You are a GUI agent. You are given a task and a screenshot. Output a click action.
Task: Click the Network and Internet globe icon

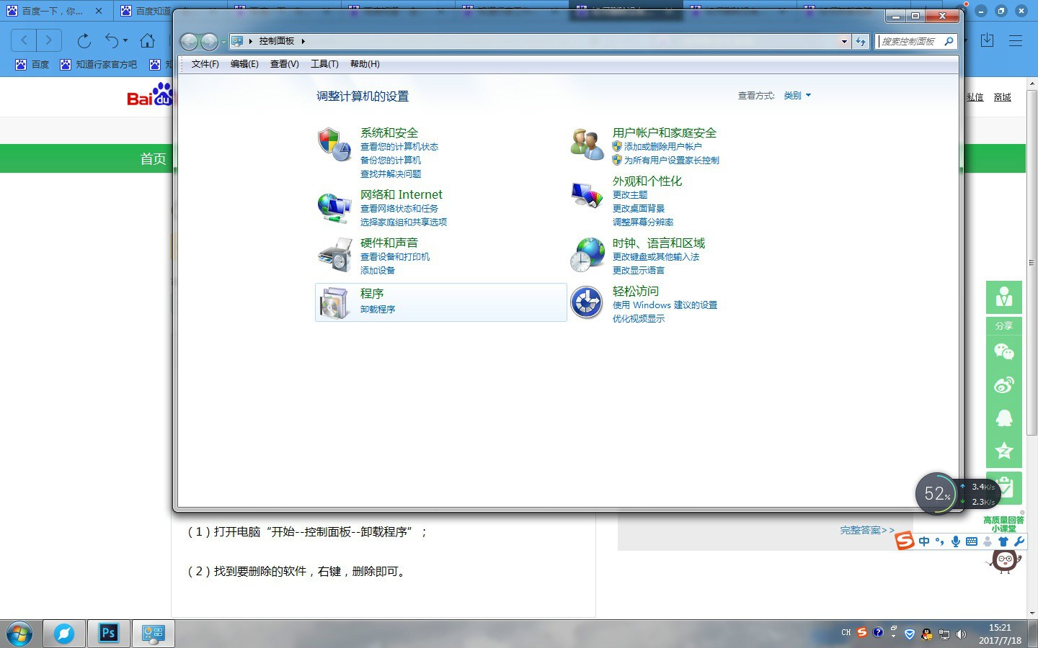[334, 207]
